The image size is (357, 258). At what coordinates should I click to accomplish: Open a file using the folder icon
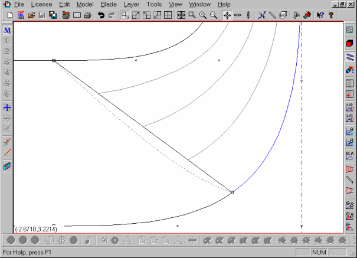click(31, 15)
